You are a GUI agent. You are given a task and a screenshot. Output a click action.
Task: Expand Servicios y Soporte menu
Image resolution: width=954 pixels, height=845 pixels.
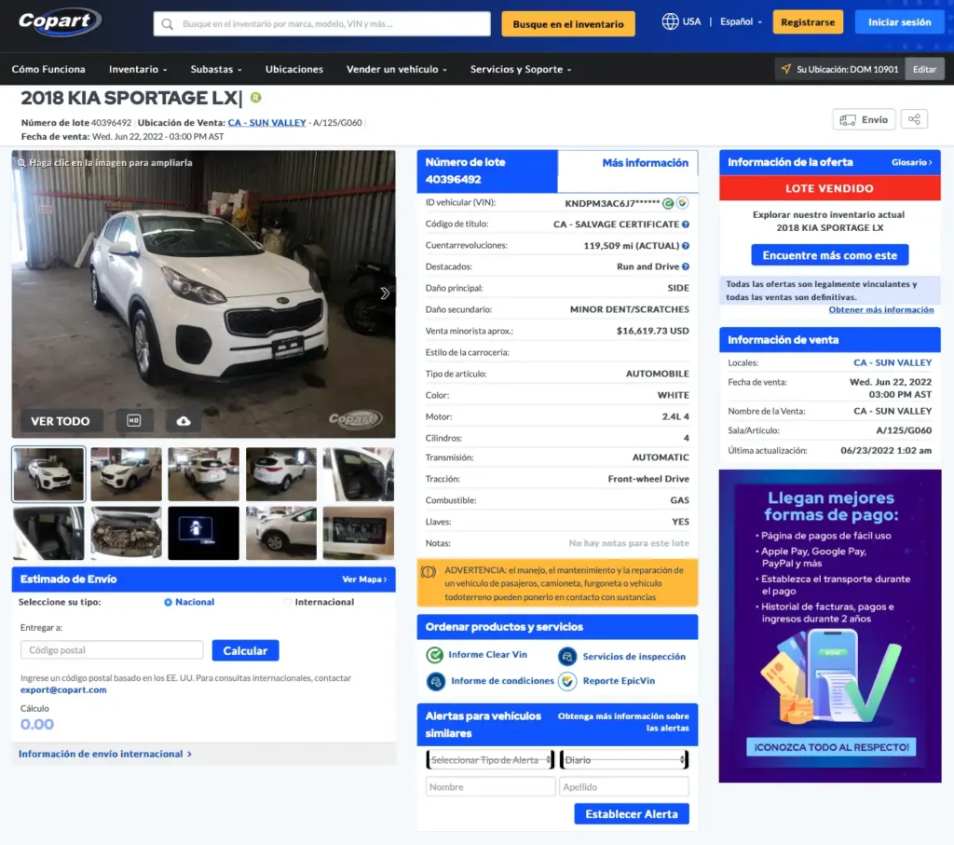[521, 69]
